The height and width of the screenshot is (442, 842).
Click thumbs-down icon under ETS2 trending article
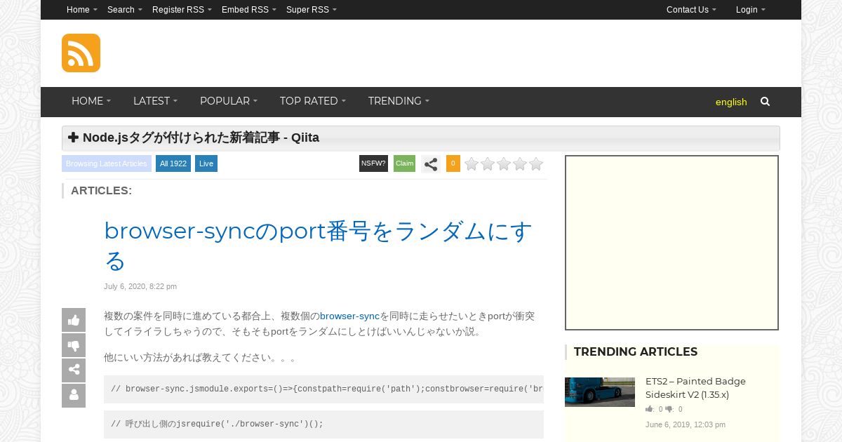pyautogui.click(x=669, y=409)
